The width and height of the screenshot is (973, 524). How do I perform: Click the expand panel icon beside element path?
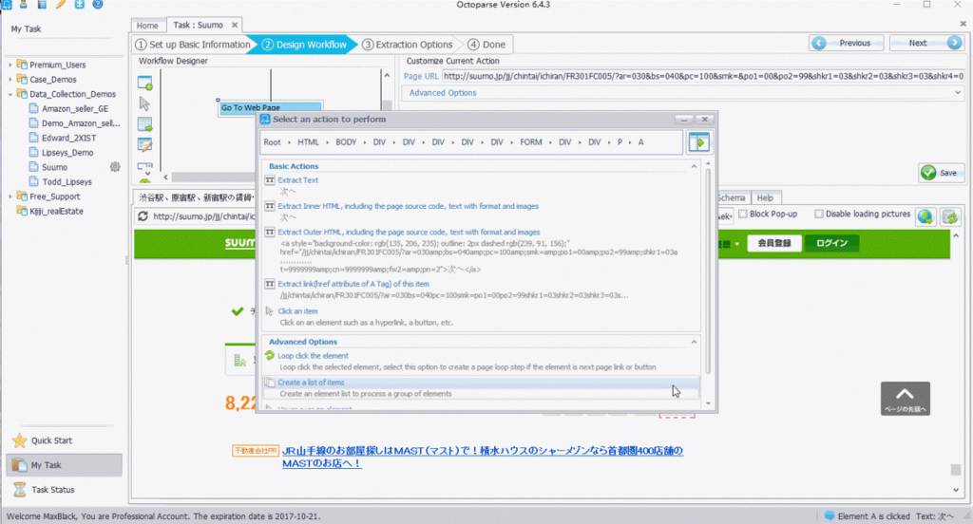click(x=699, y=142)
